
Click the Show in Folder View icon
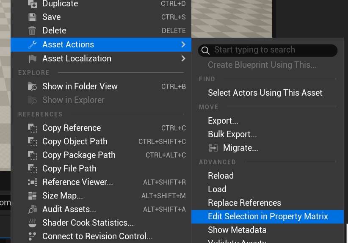tap(32, 87)
